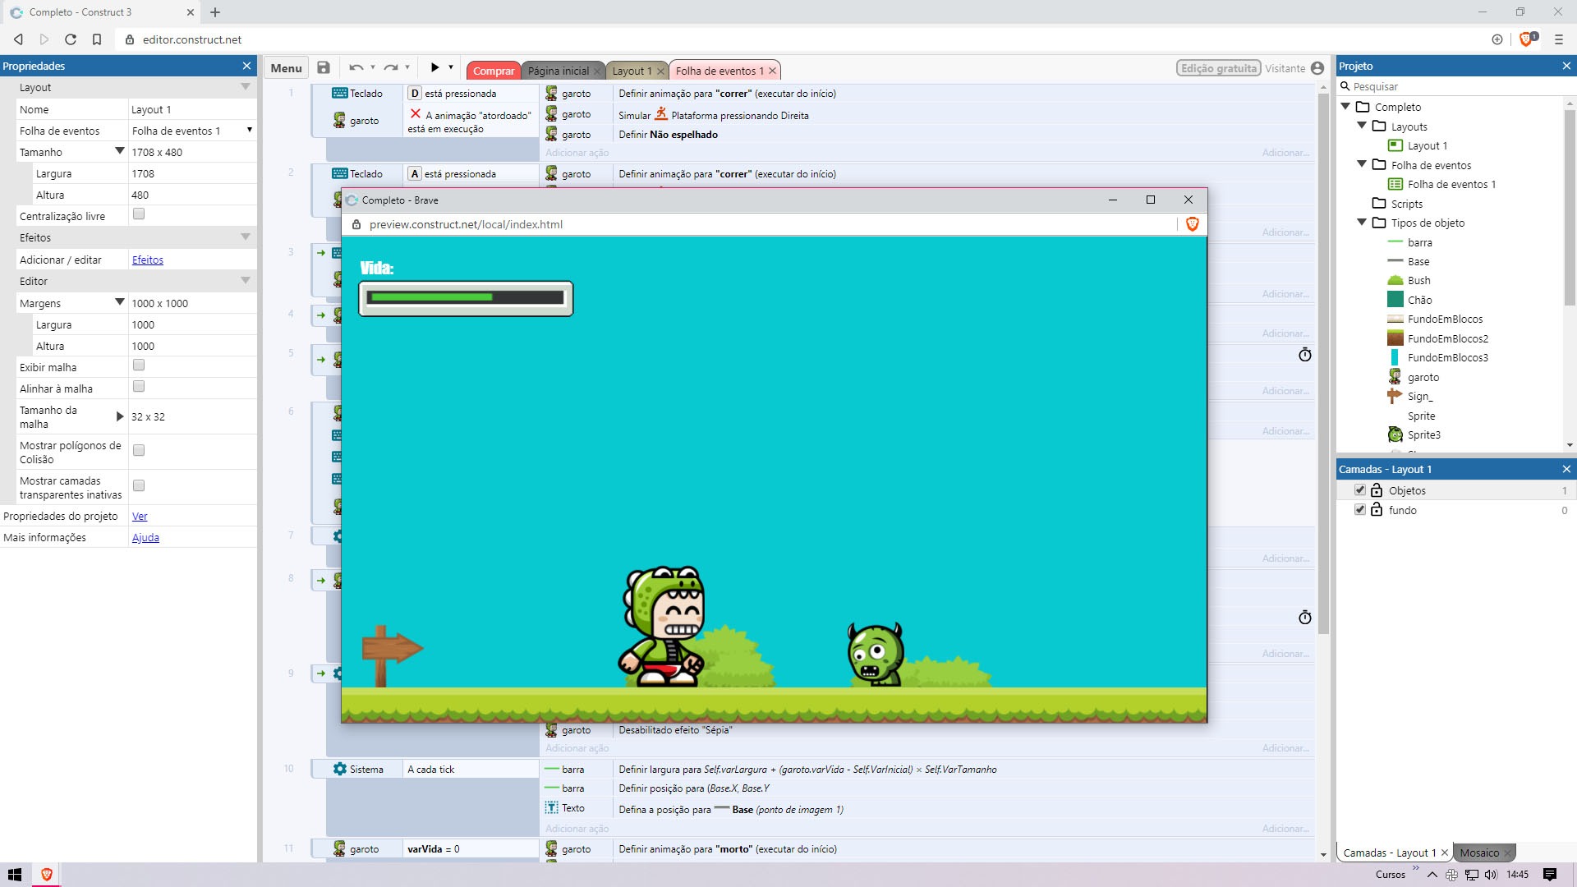This screenshot has width=1577, height=887.
Task: Select the garoto sprite in Tipos de objeto
Action: tap(1423, 377)
